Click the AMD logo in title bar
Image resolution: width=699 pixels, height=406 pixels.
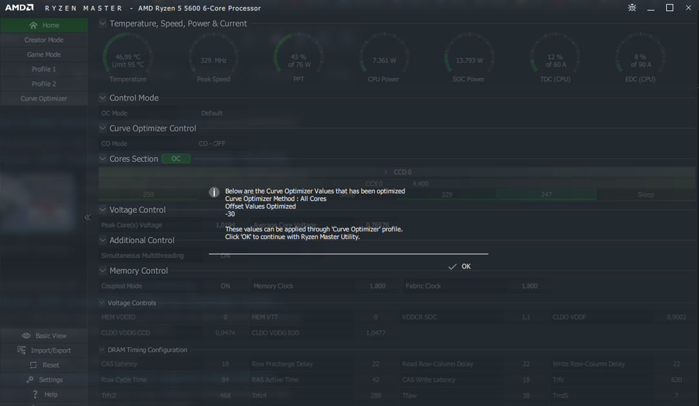(19, 8)
